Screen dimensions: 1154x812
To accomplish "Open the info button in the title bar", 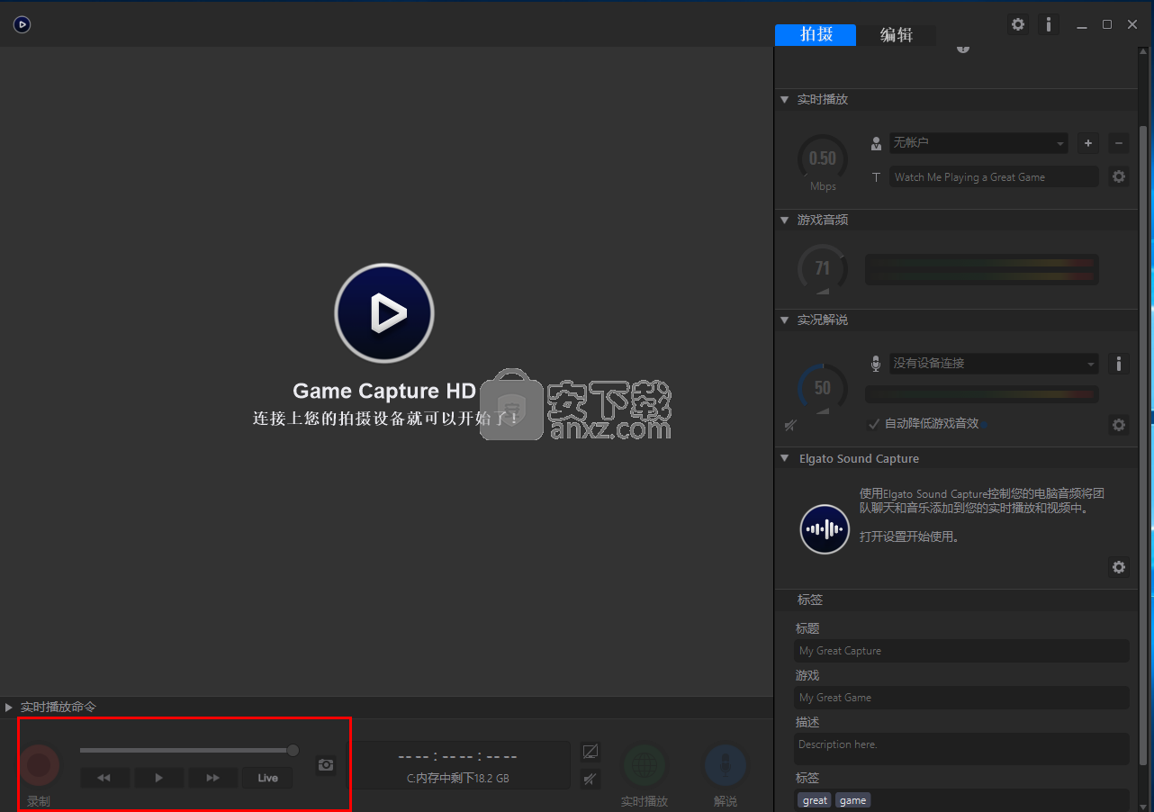I will click(1048, 24).
